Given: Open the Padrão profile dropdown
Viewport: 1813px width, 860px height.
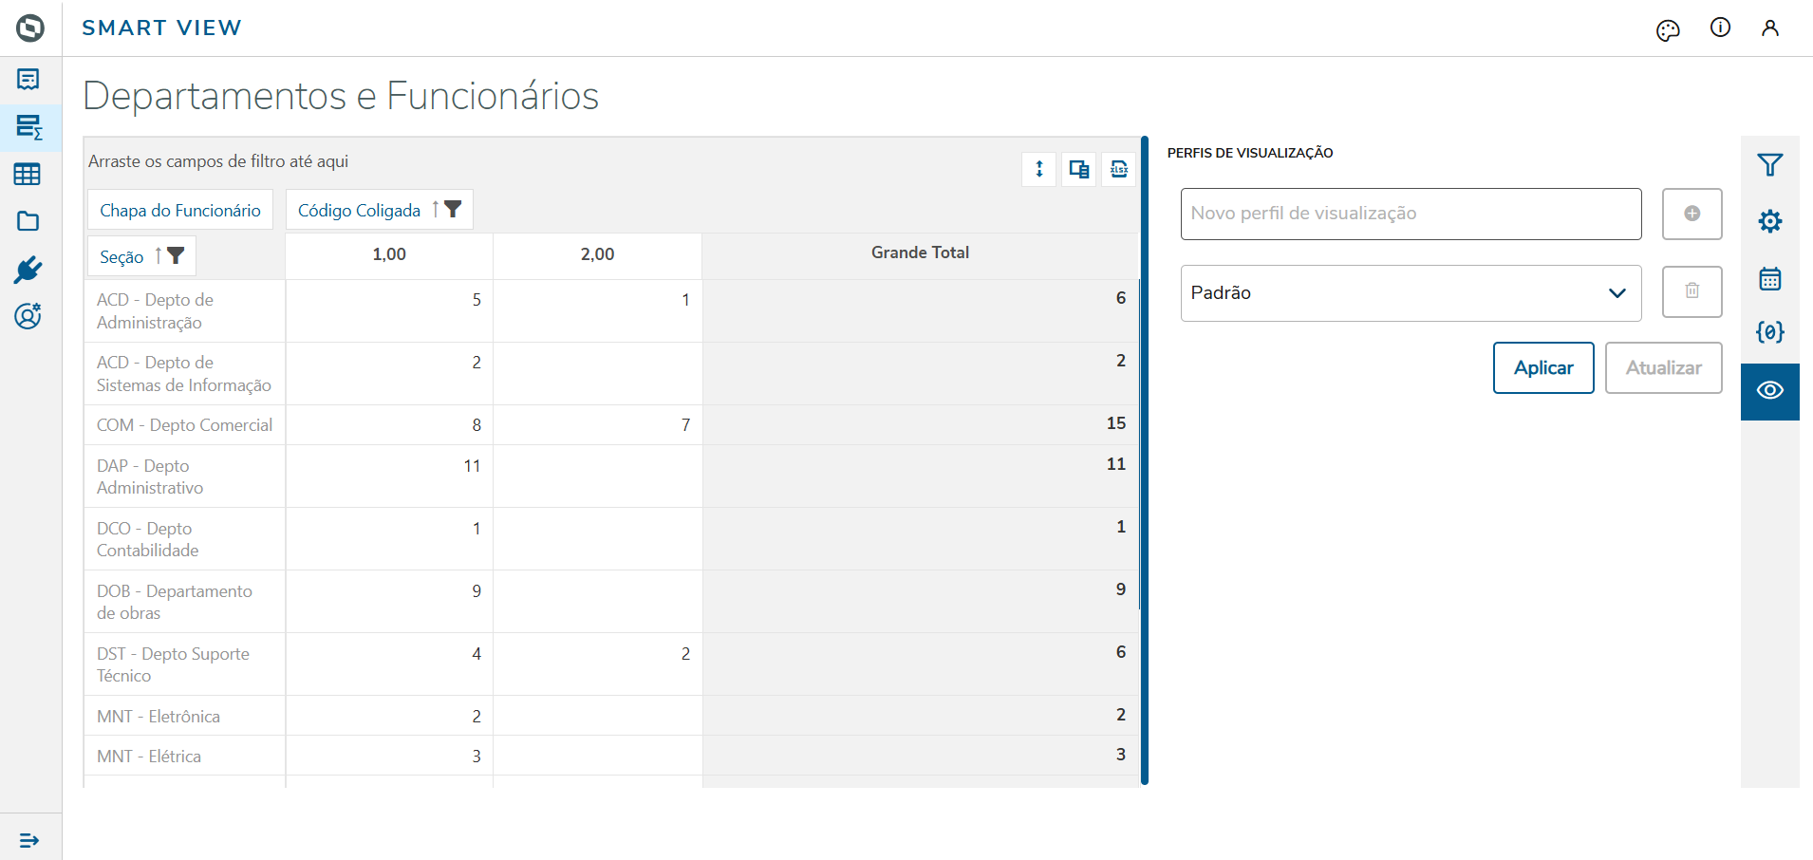Looking at the screenshot, I should tap(1411, 293).
